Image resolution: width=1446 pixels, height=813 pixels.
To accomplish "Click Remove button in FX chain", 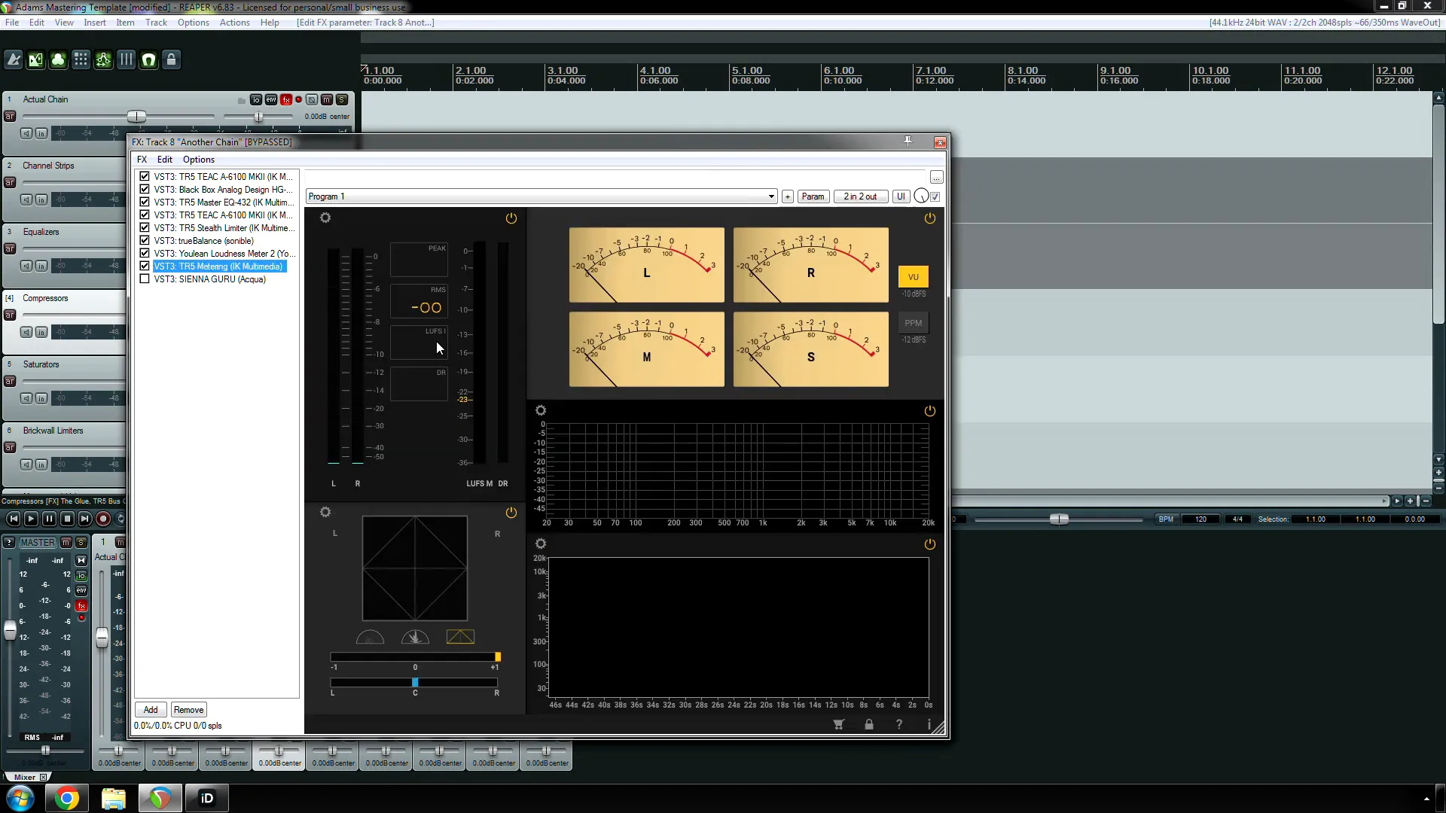I will 188,710.
